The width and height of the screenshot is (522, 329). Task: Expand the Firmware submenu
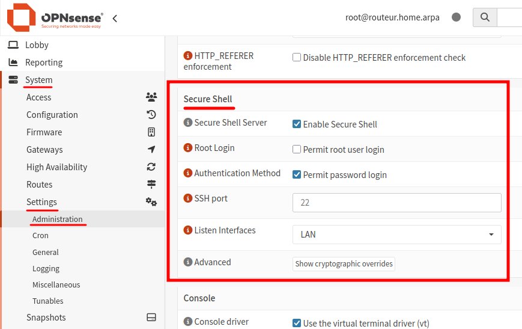[44, 132]
